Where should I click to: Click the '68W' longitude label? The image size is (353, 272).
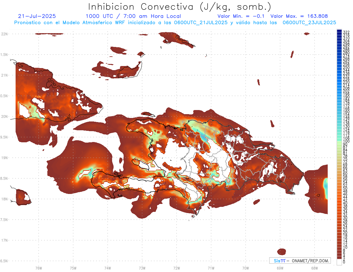(314, 268)
